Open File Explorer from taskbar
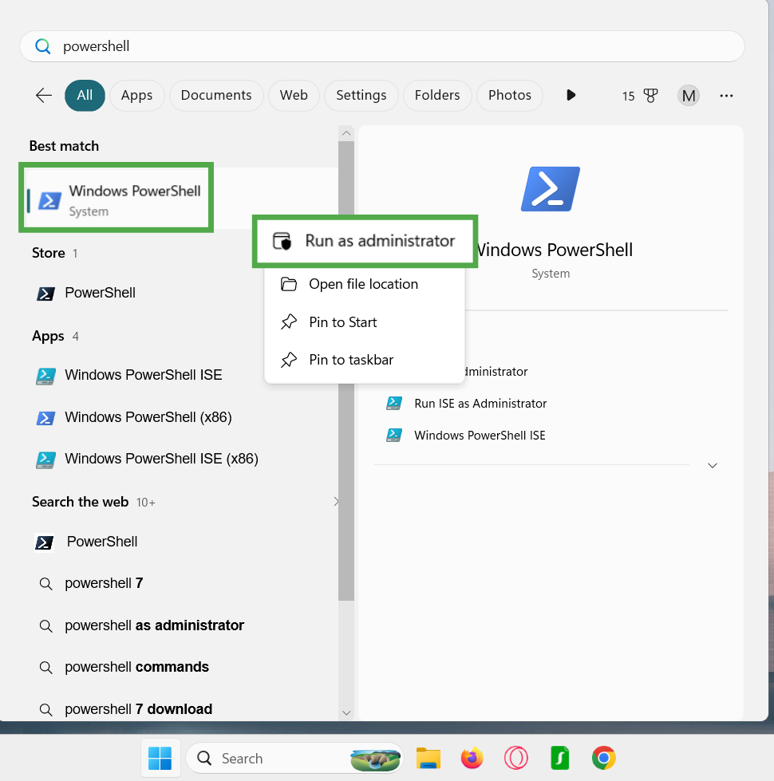 point(428,758)
